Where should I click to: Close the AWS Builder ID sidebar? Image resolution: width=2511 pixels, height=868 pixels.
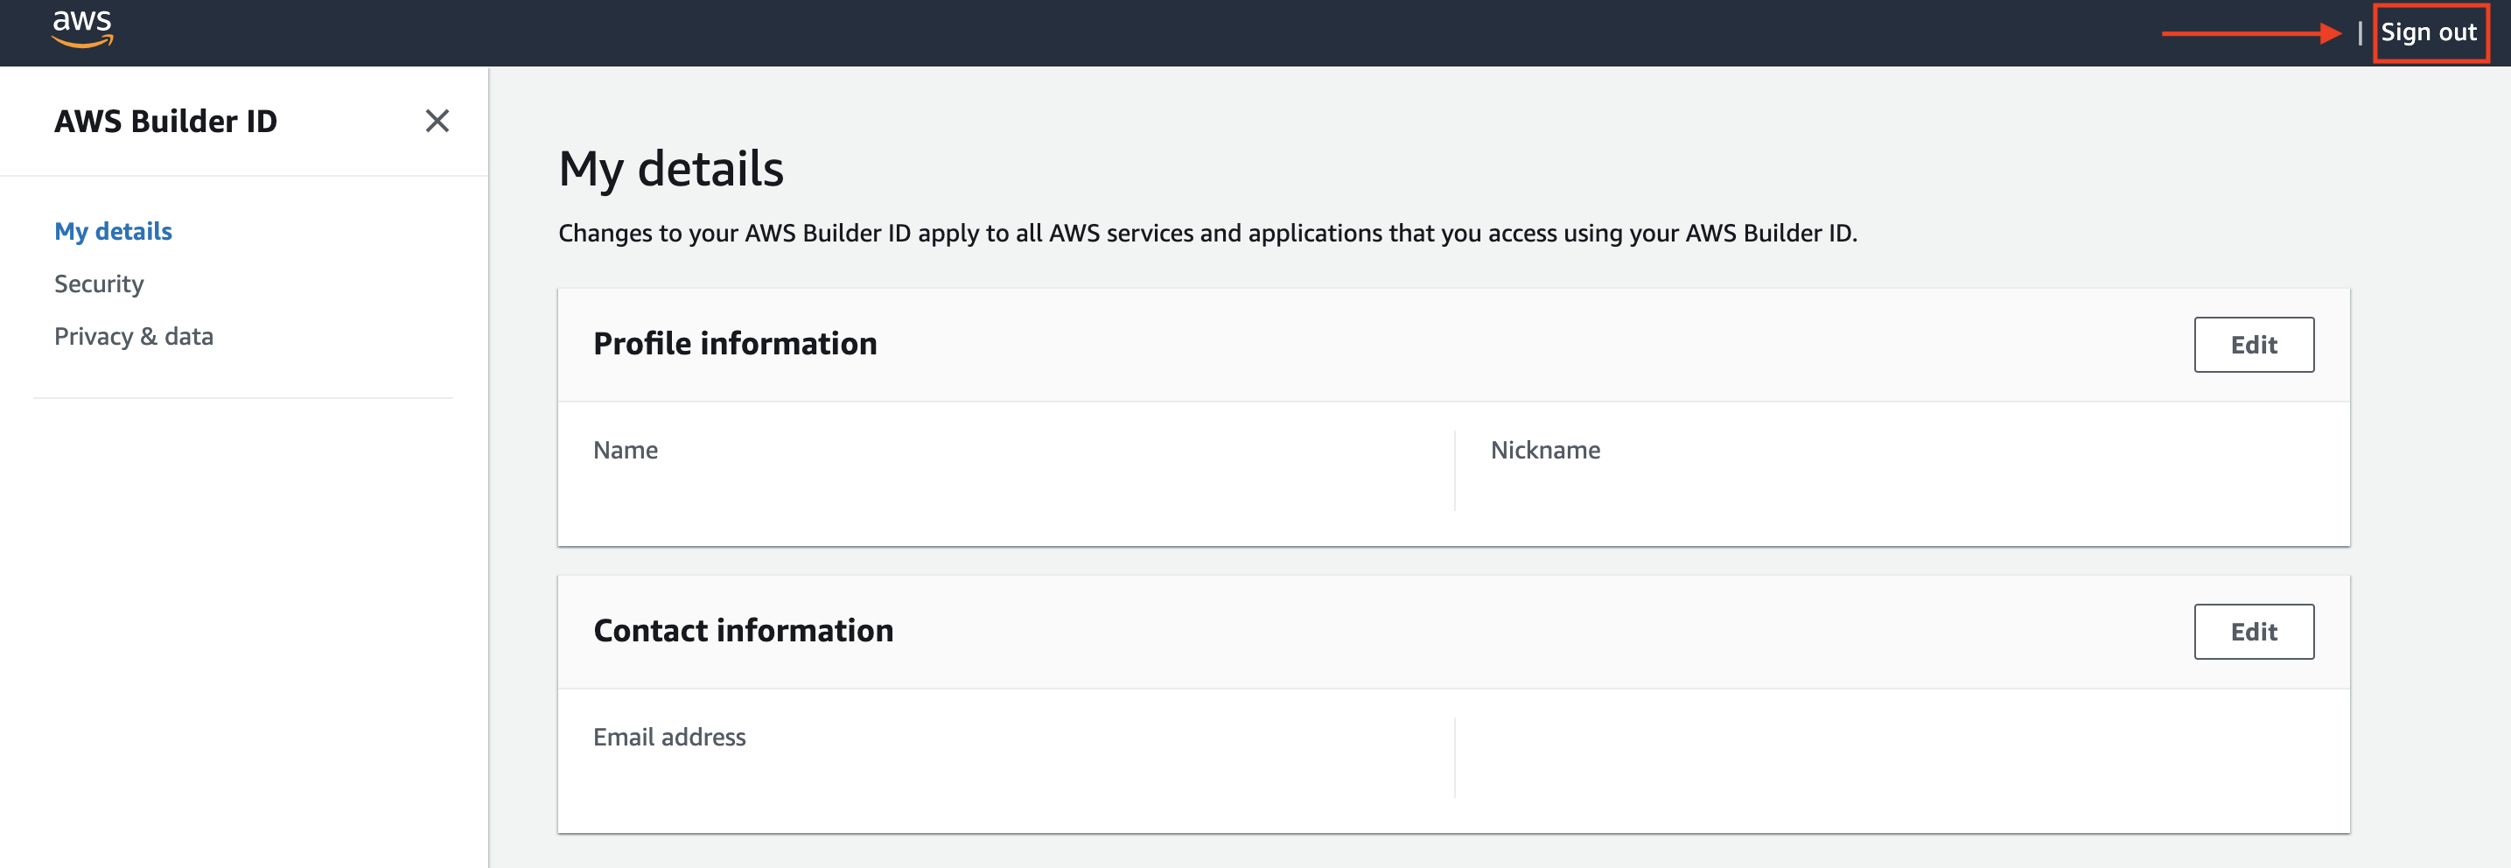tap(438, 121)
